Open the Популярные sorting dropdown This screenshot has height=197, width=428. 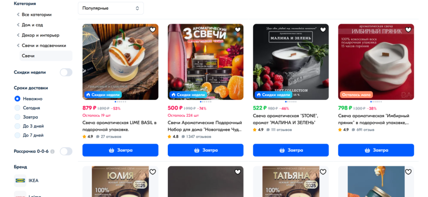pos(111,8)
